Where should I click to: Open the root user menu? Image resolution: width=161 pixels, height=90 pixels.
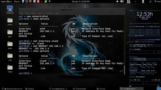[157, 1]
